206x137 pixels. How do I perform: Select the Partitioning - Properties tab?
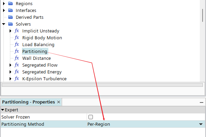[28, 102]
